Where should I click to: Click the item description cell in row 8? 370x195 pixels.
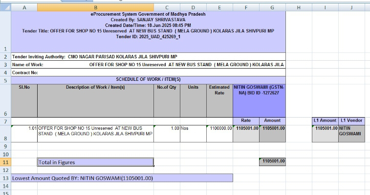coord(96,134)
